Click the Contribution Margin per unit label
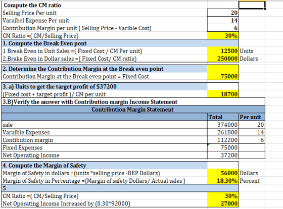 click(77, 28)
